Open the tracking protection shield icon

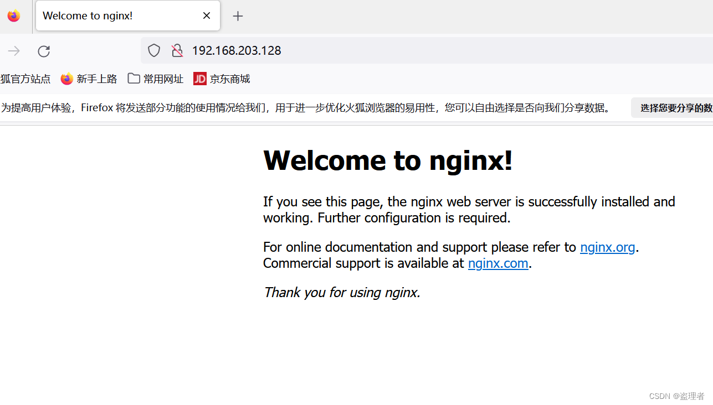tap(154, 51)
